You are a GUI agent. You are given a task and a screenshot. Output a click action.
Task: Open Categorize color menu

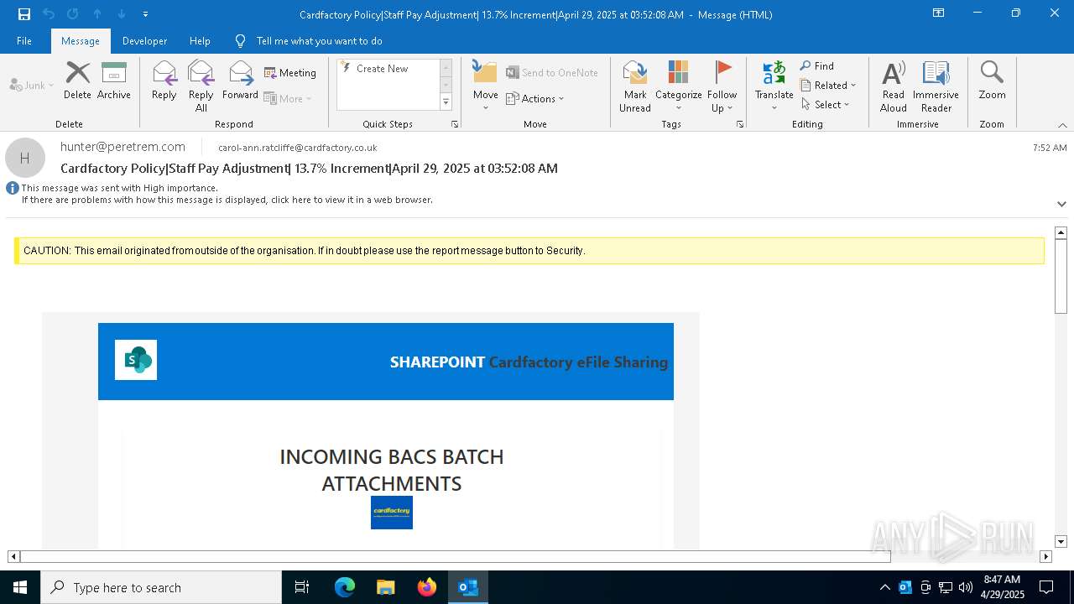pos(679,86)
